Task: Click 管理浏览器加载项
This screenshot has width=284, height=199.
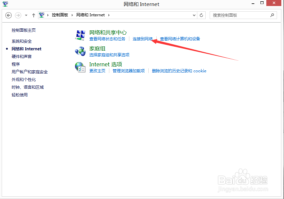Action: [x=128, y=71]
